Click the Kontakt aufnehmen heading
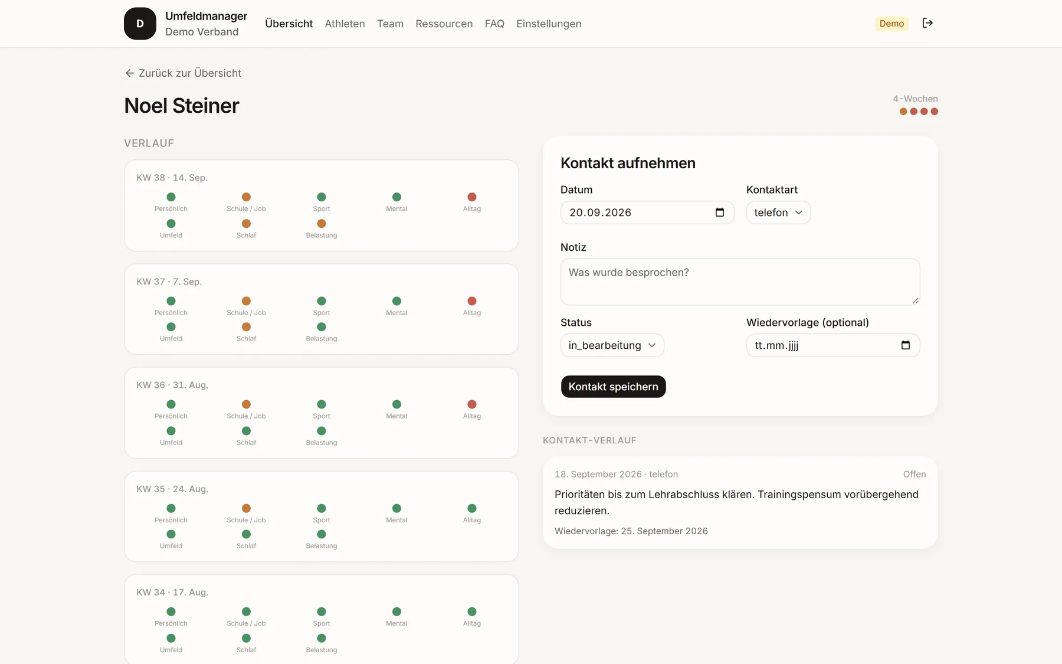 click(x=628, y=163)
